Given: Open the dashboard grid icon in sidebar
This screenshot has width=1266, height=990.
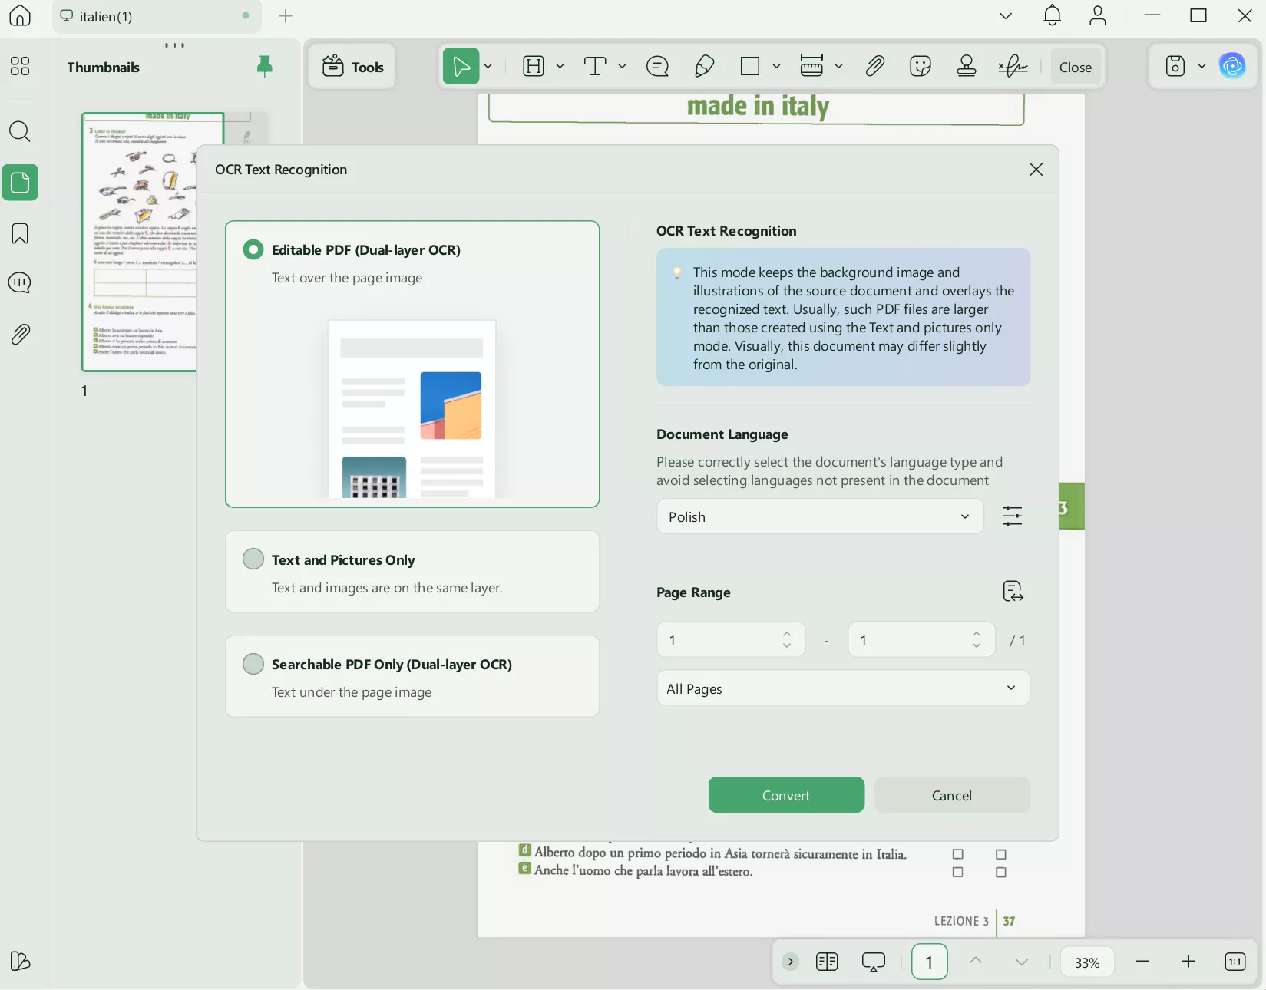Looking at the screenshot, I should click(20, 67).
